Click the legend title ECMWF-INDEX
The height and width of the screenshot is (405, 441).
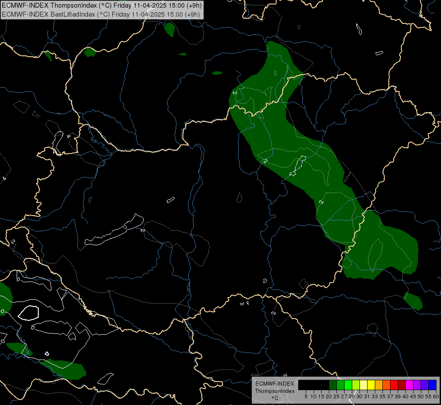[x=275, y=384]
